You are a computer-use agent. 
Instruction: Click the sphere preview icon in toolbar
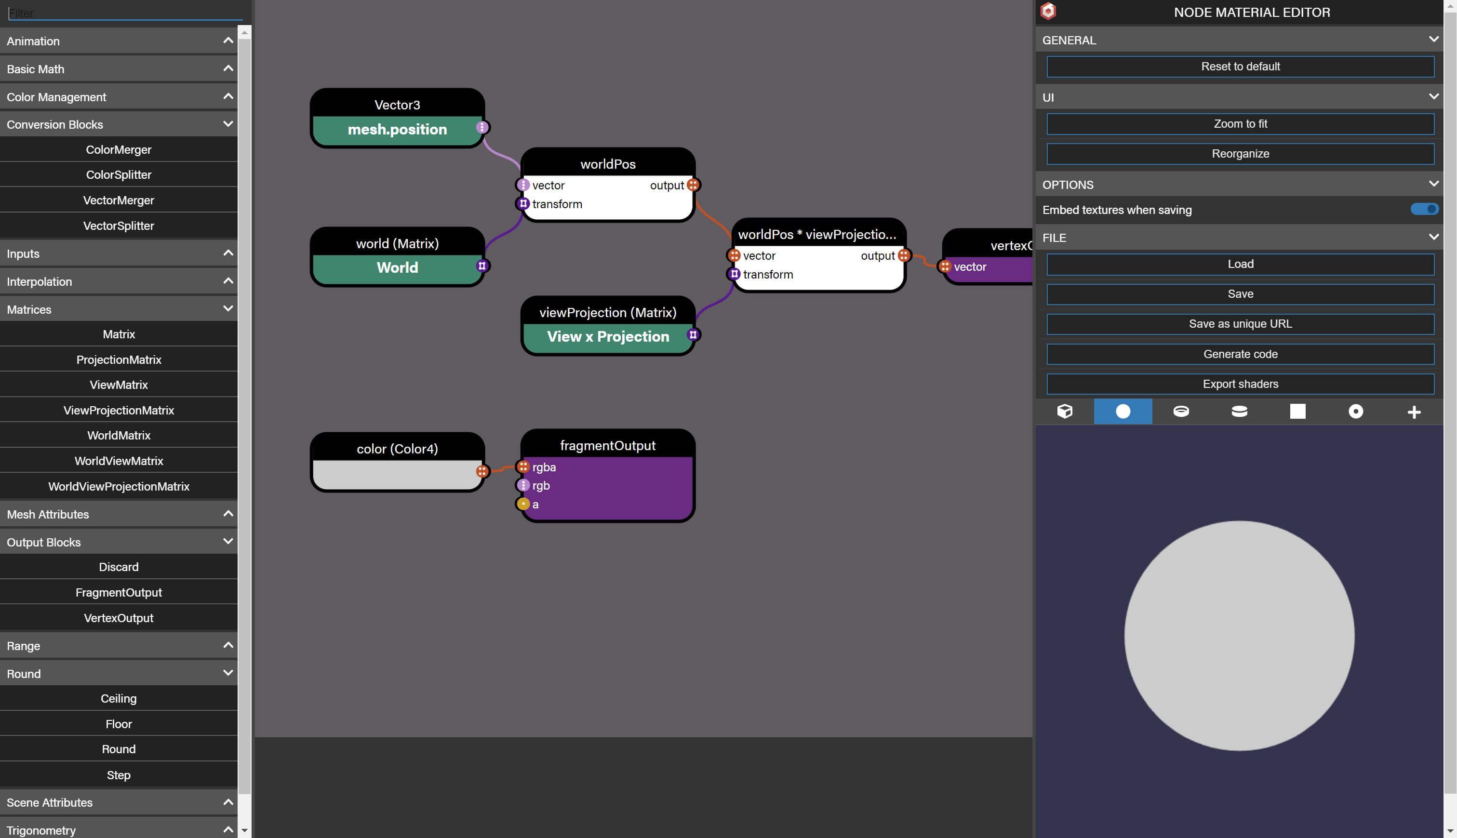click(1123, 411)
